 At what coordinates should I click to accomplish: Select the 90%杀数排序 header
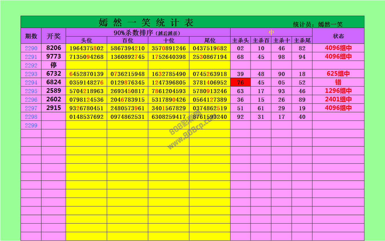click(x=147, y=33)
